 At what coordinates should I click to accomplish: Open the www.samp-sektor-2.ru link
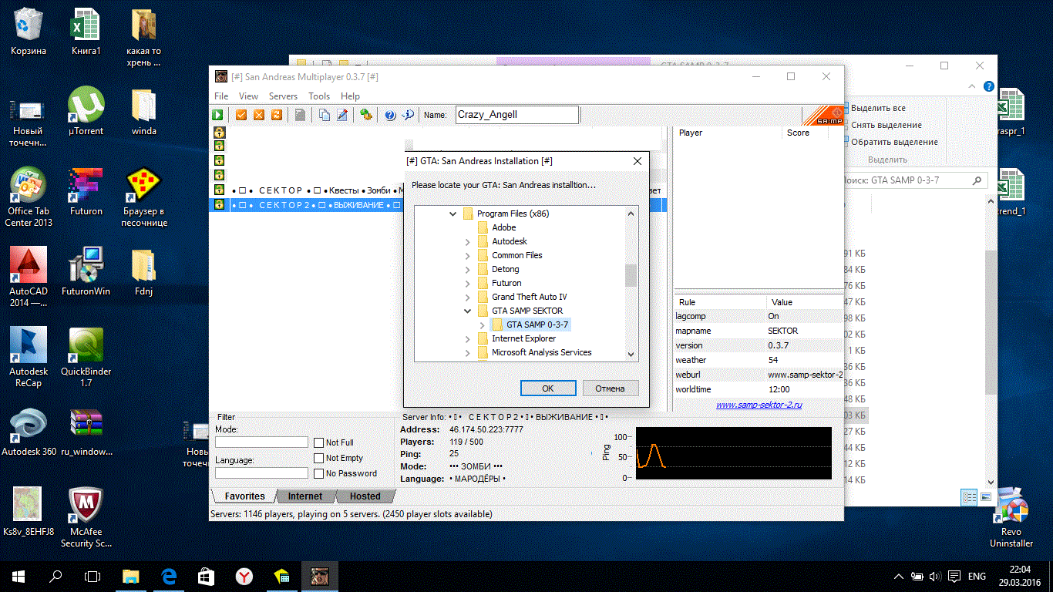point(759,405)
